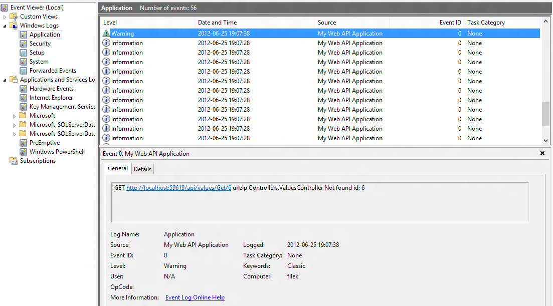
Task: Click the Custom Views folder icon
Action: 14,17
